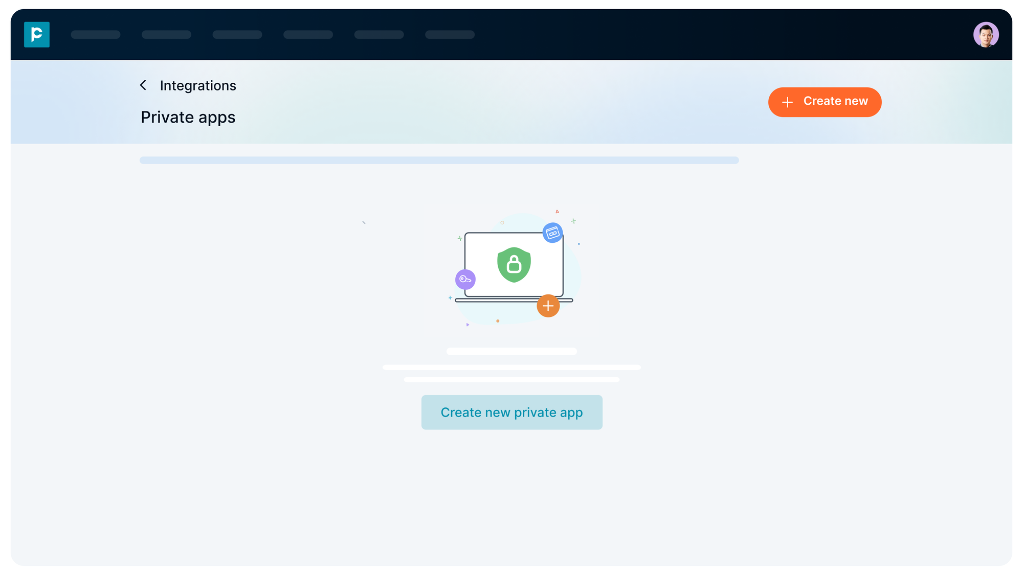Open the first navigation item in the top bar

coord(95,35)
